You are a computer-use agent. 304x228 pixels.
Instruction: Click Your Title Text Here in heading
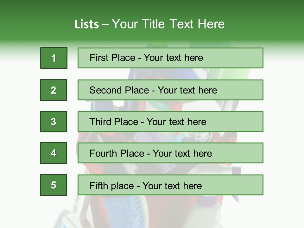point(168,24)
